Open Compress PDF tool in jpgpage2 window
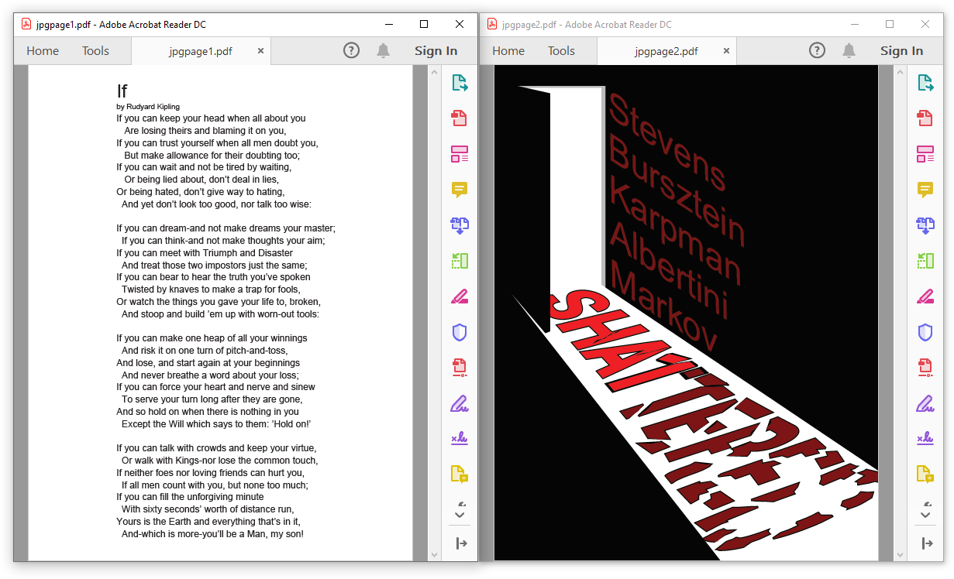The height and width of the screenshot is (579, 954). point(925,367)
